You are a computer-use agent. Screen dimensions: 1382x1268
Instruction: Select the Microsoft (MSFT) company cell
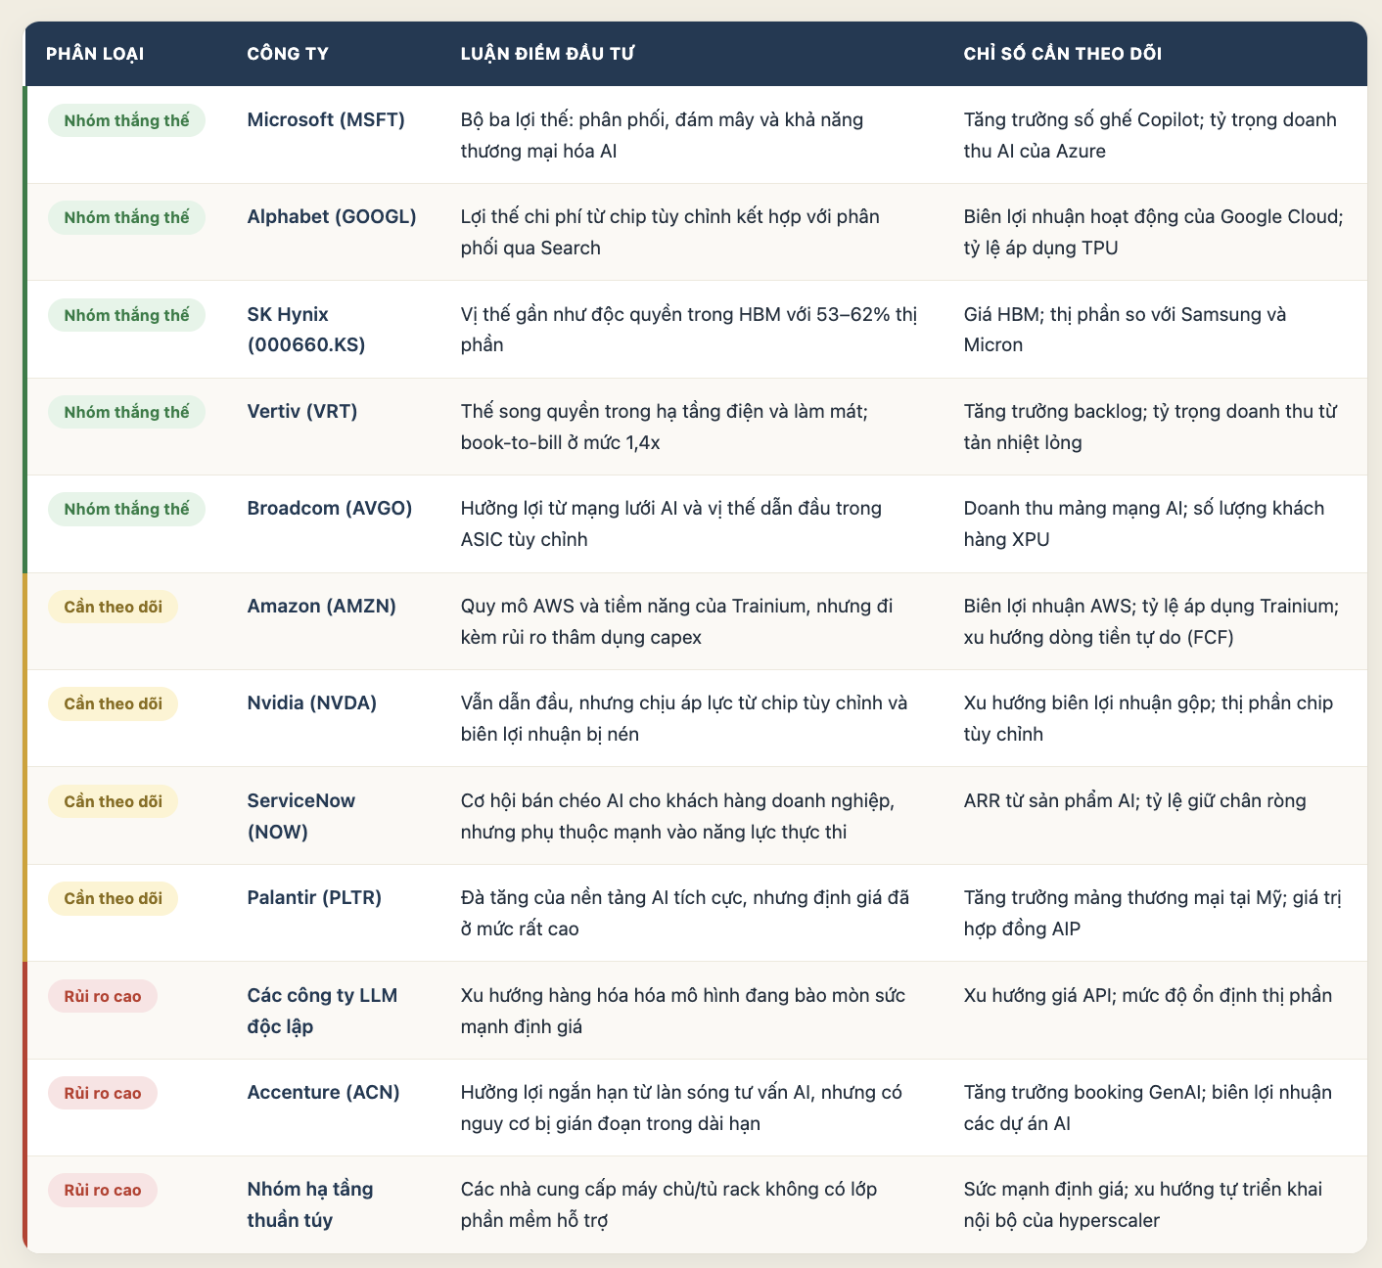(x=326, y=119)
